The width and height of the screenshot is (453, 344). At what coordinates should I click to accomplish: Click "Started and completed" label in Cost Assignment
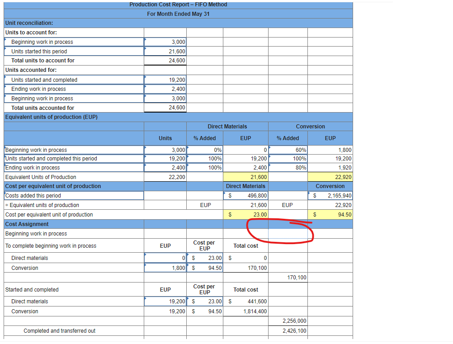[32, 289]
